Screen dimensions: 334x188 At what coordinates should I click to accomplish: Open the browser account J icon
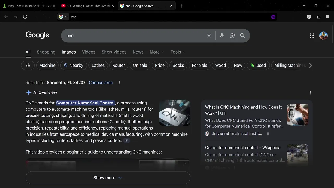pos(309,17)
